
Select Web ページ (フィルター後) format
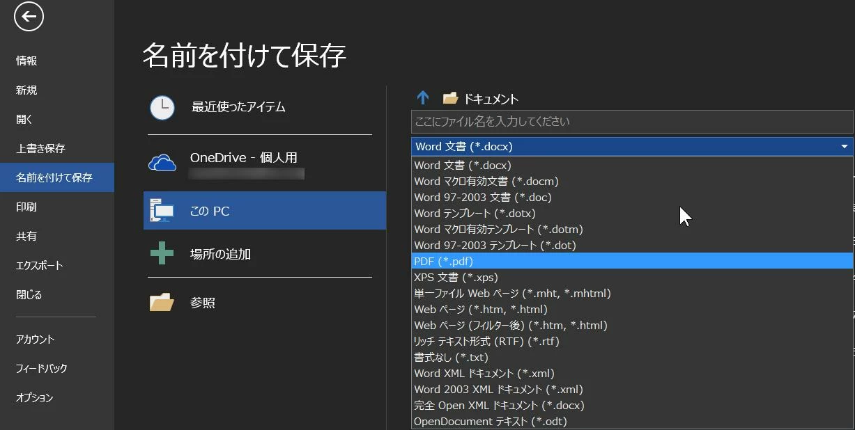click(632, 325)
